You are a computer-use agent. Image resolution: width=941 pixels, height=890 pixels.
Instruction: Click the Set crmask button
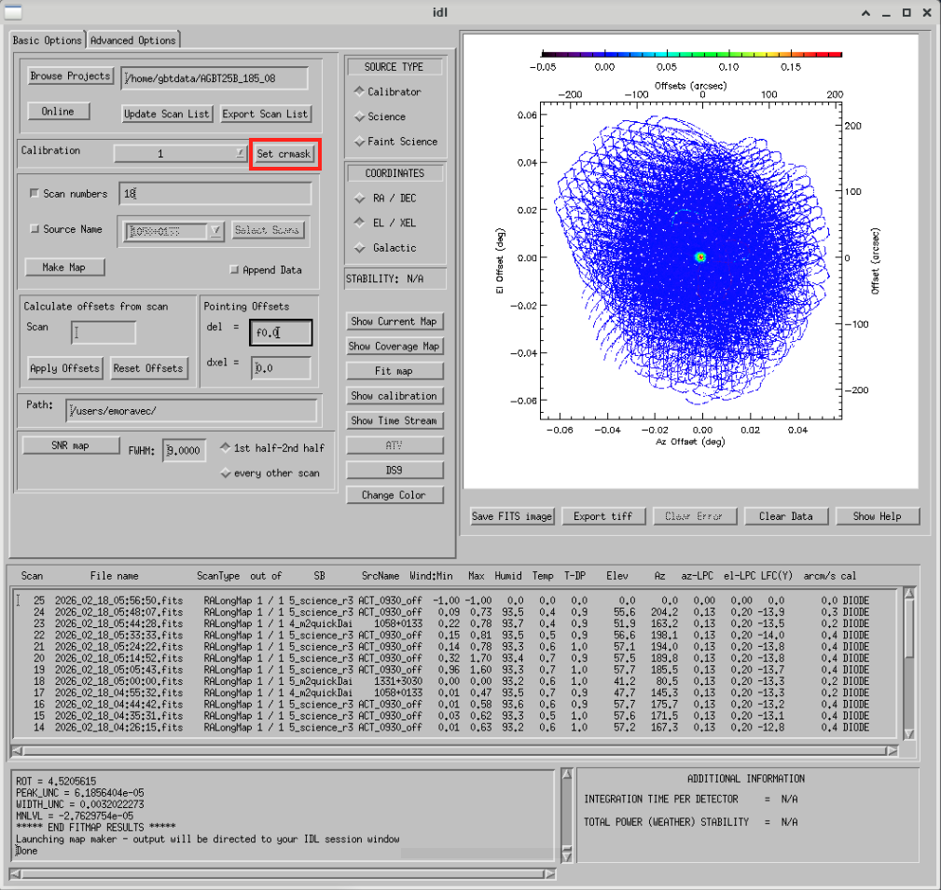[284, 154]
